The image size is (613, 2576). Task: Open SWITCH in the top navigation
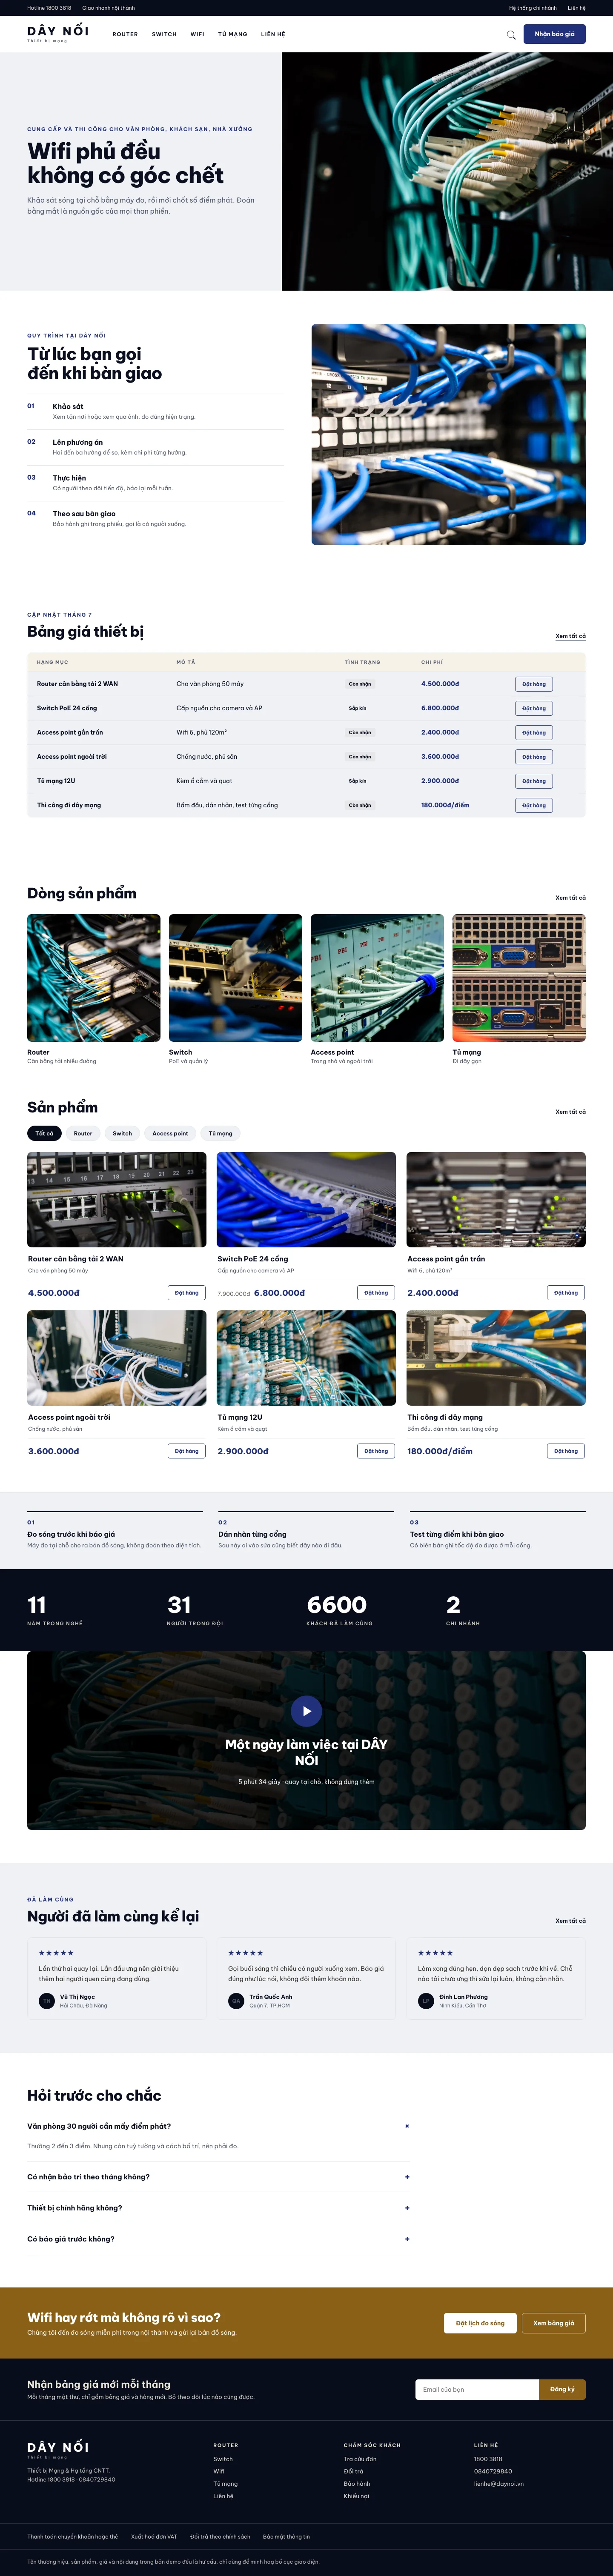click(164, 34)
